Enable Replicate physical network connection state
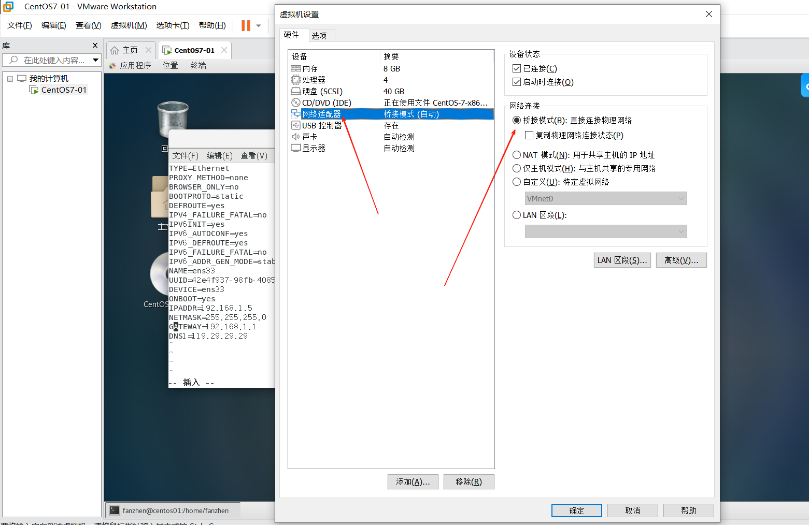 coord(529,135)
